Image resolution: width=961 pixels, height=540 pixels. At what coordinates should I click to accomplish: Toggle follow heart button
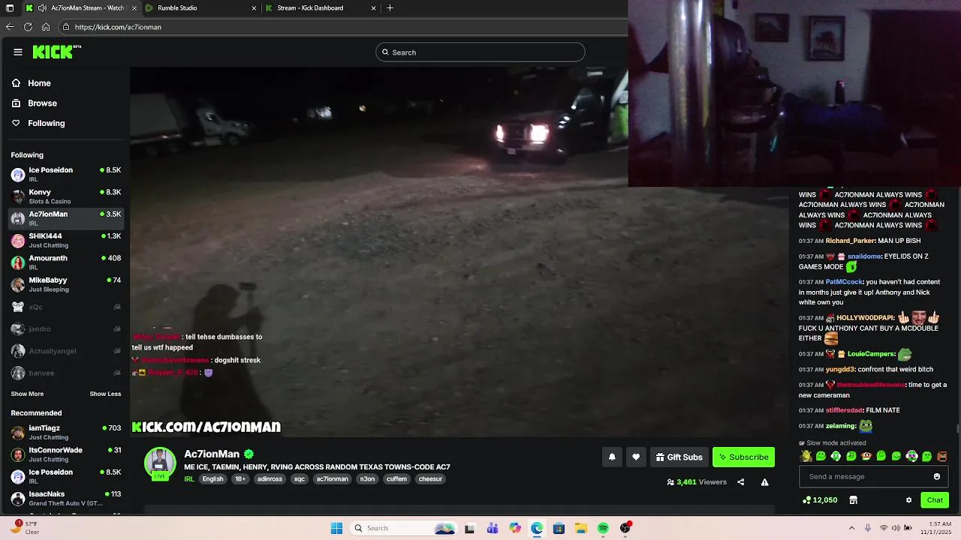pos(636,457)
